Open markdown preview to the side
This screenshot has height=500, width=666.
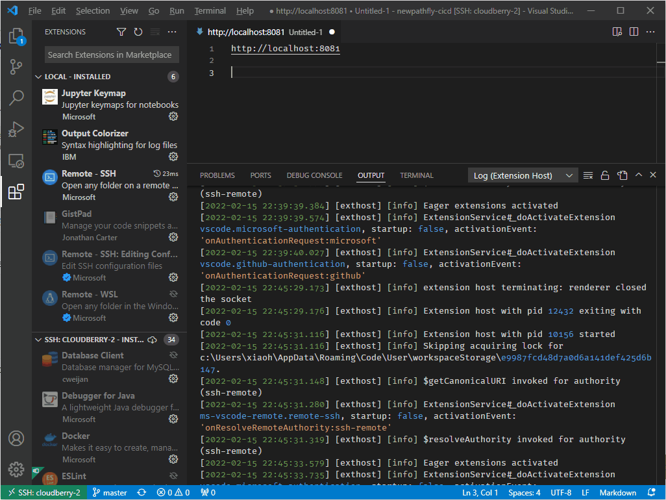[617, 32]
